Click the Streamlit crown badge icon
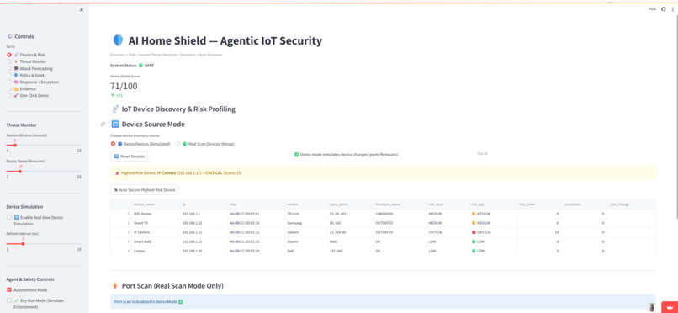The width and height of the screenshot is (678, 313). (670, 306)
